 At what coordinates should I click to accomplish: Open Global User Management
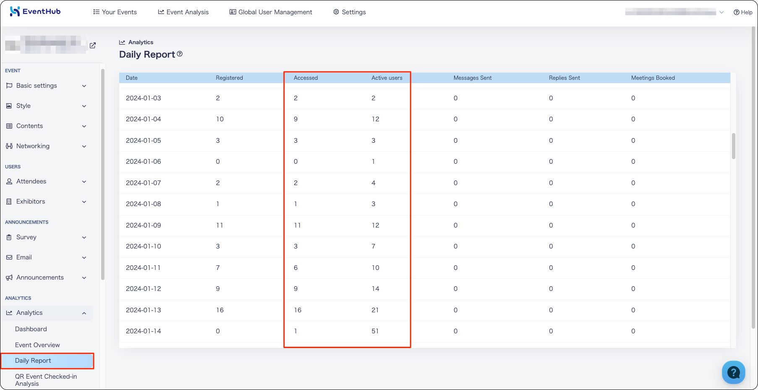(x=271, y=12)
